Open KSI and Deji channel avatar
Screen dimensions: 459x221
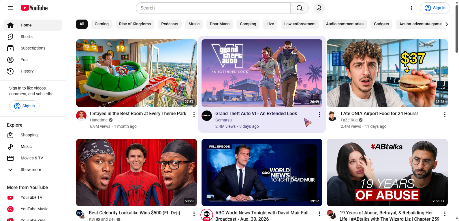80,214
